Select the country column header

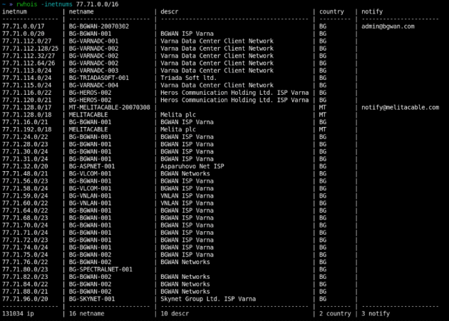coord(331,11)
